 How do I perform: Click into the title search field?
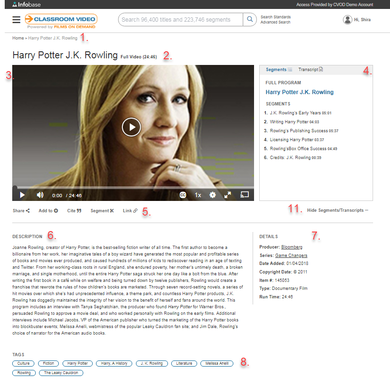180,20
